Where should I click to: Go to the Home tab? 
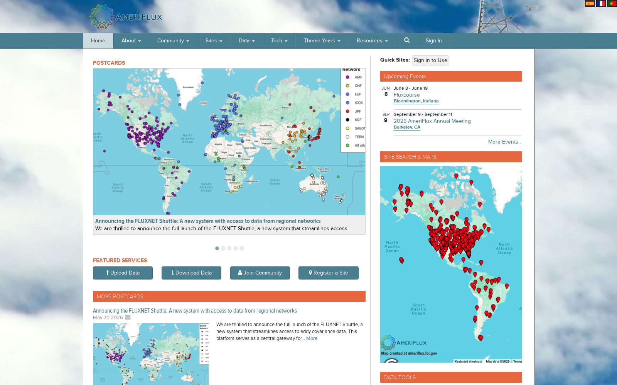click(98, 41)
